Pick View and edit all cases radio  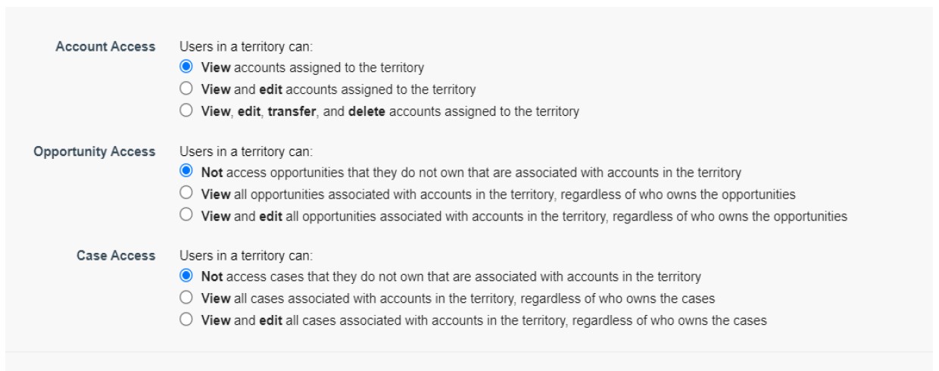pyautogui.click(x=187, y=320)
